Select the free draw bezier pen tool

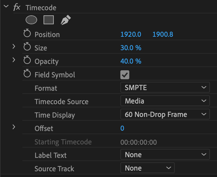tap(65, 20)
